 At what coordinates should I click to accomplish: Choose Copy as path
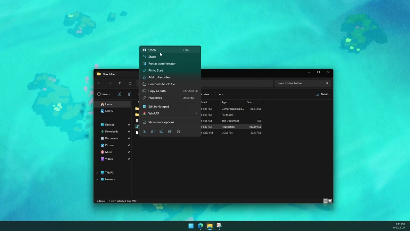tap(170, 91)
